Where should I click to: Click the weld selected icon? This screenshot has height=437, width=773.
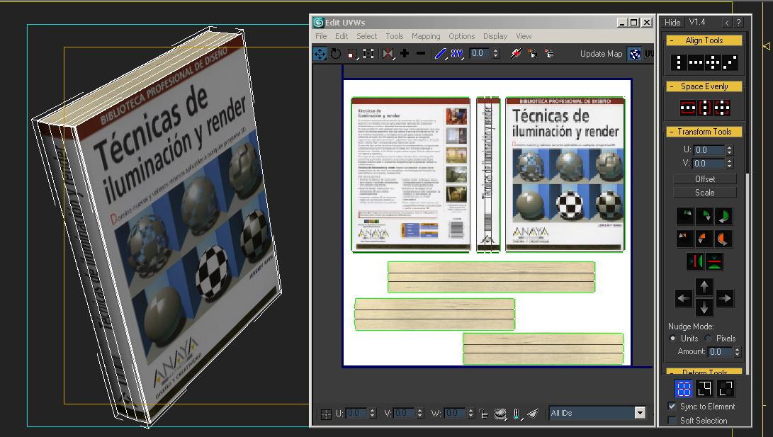point(548,53)
